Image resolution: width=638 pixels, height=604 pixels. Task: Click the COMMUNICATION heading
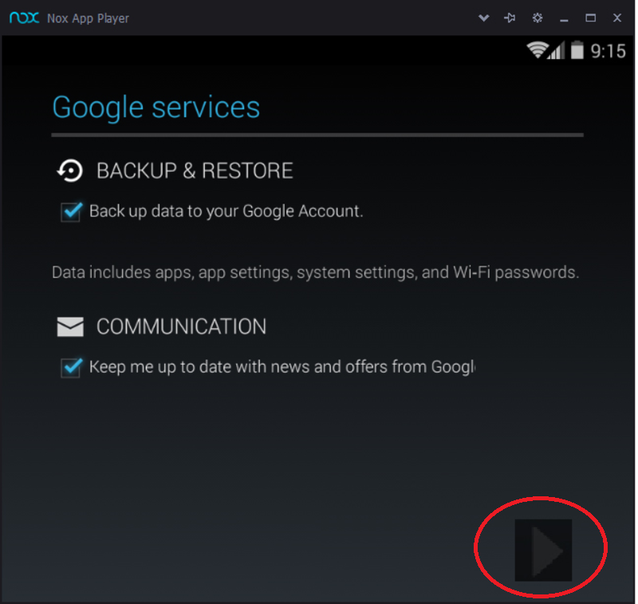click(x=182, y=327)
